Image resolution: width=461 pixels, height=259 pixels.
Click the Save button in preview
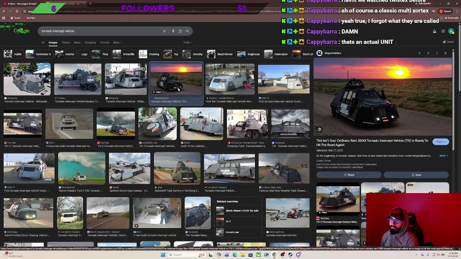click(x=416, y=175)
